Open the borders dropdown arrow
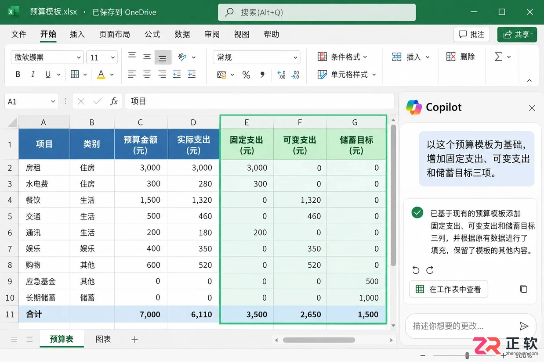The height and width of the screenshot is (362, 544). click(x=85, y=75)
